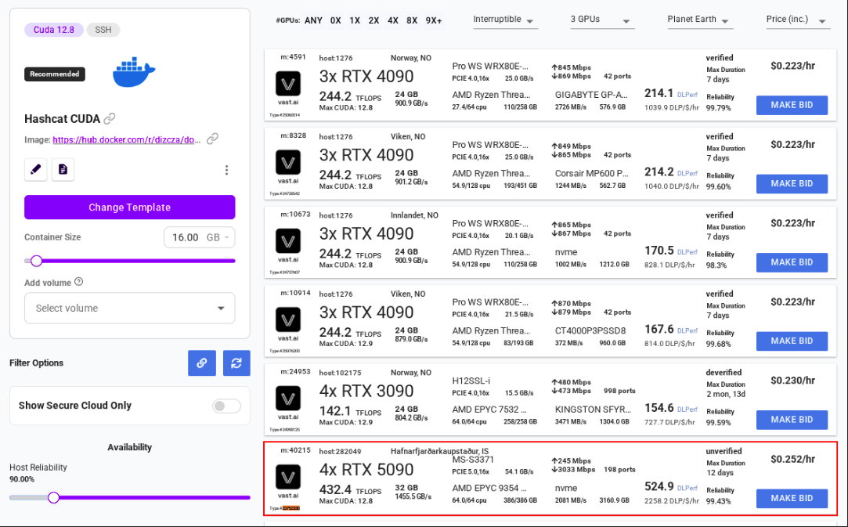Make bid on 4x RTX 5090 offer
848x527 pixels.
pos(792,498)
